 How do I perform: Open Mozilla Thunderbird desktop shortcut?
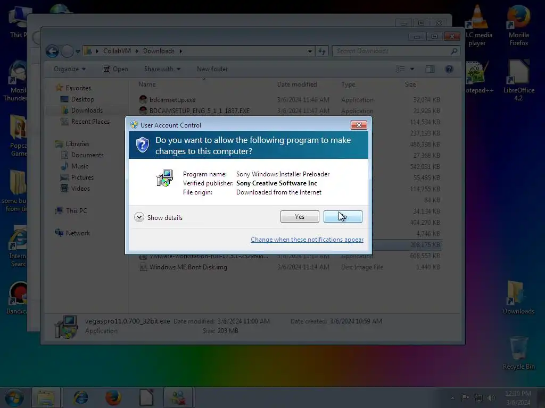pyautogui.click(x=14, y=81)
